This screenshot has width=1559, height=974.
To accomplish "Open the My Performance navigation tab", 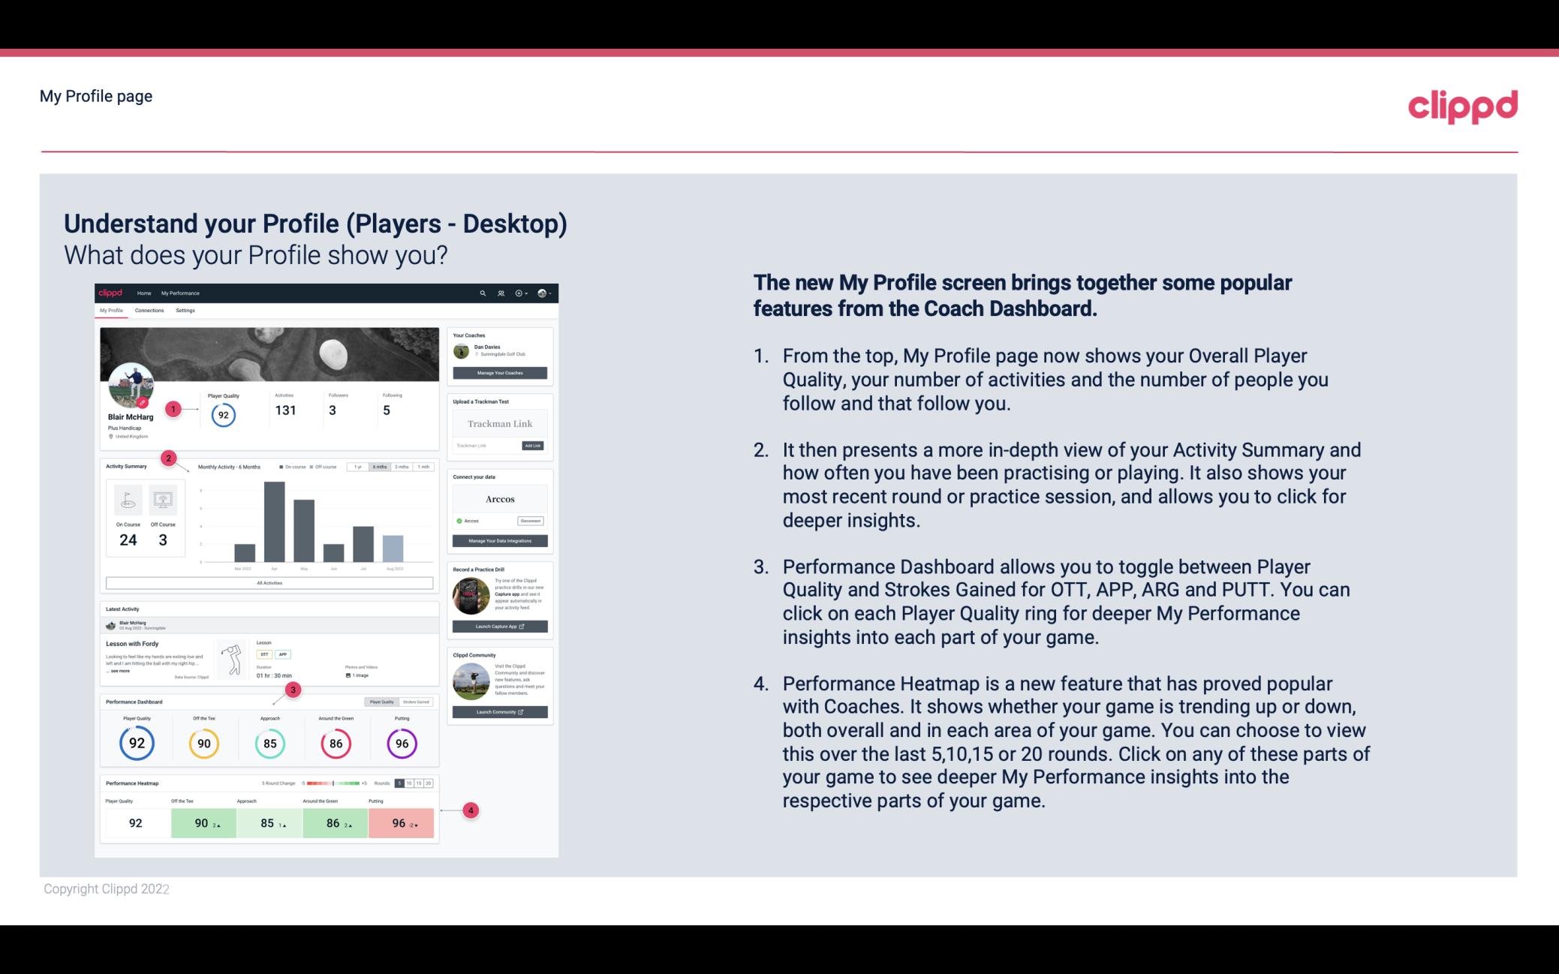I will coord(179,293).
